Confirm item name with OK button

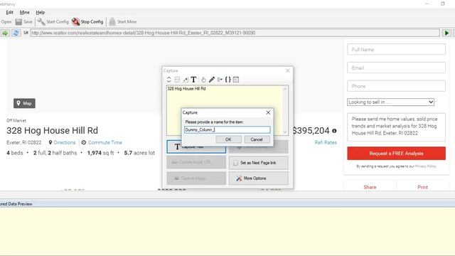pyautogui.click(x=228, y=139)
